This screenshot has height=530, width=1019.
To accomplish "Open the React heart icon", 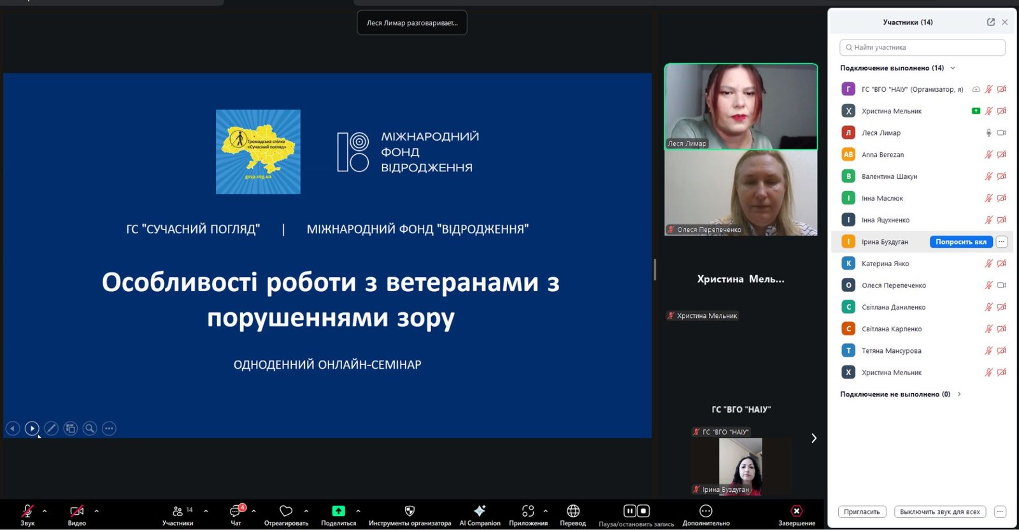I will click(x=286, y=512).
